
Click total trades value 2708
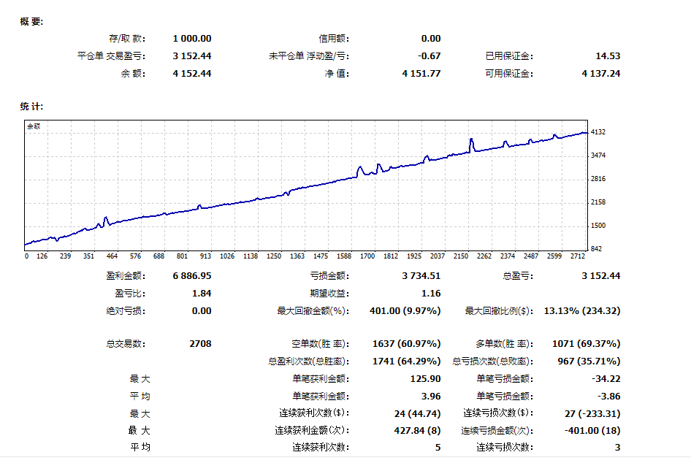click(200, 344)
